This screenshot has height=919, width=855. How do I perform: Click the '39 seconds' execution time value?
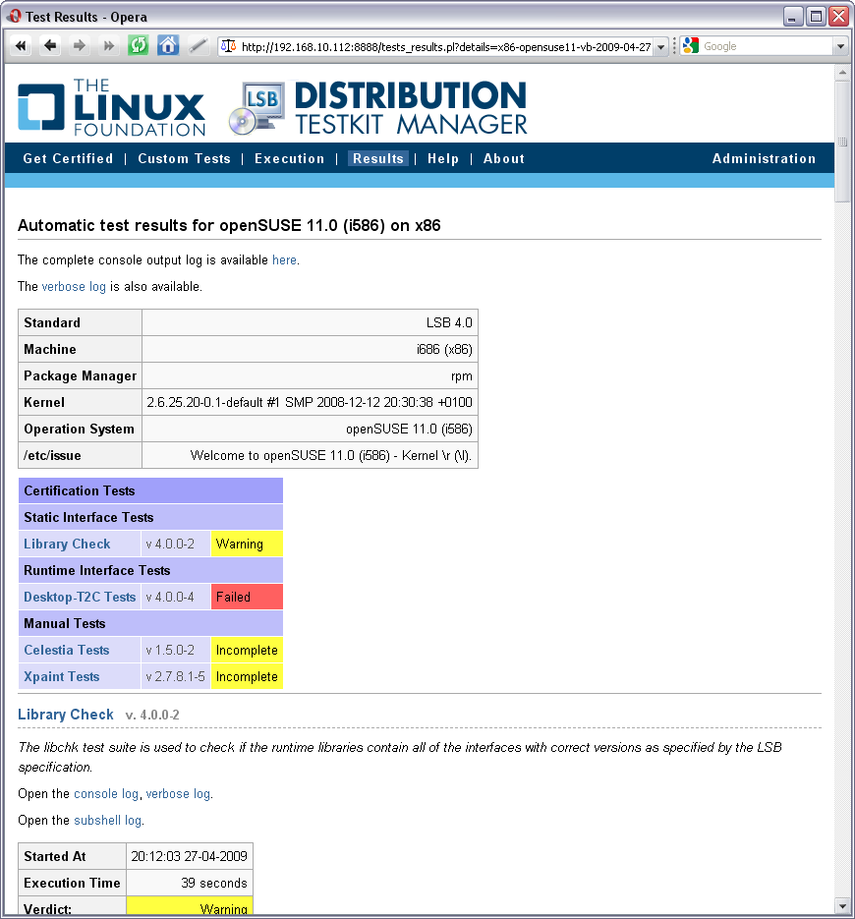click(214, 884)
